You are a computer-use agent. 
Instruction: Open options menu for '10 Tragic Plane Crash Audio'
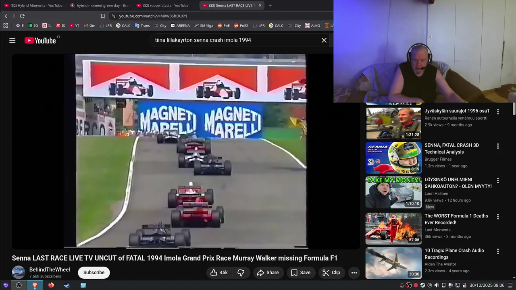pyautogui.click(x=498, y=251)
